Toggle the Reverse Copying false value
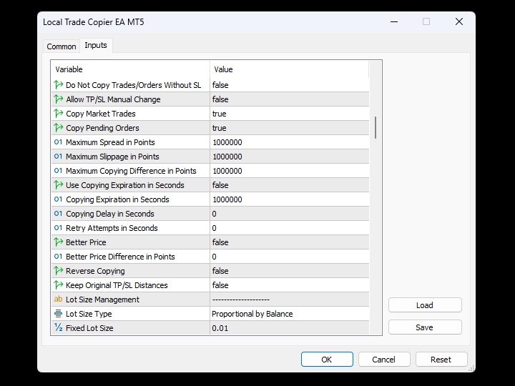515x386 pixels. coord(290,271)
